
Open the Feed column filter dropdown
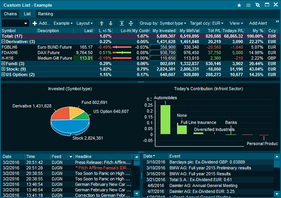71,157
